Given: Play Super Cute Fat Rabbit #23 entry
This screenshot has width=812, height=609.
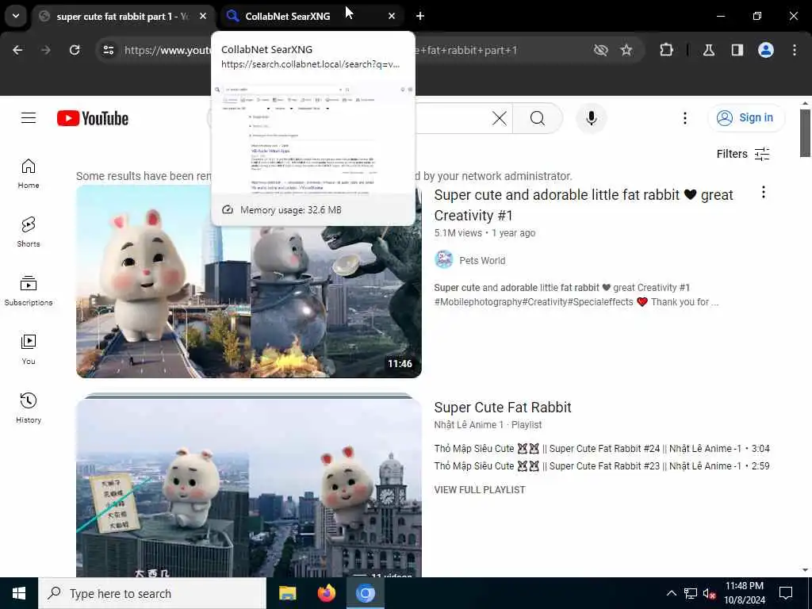Looking at the screenshot, I should (602, 466).
